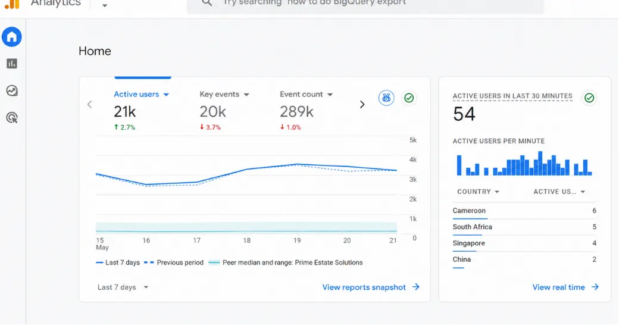Image resolution: width=619 pixels, height=325 pixels.
Task: Click the View reports snapshot link
Action: [x=364, y=287]
